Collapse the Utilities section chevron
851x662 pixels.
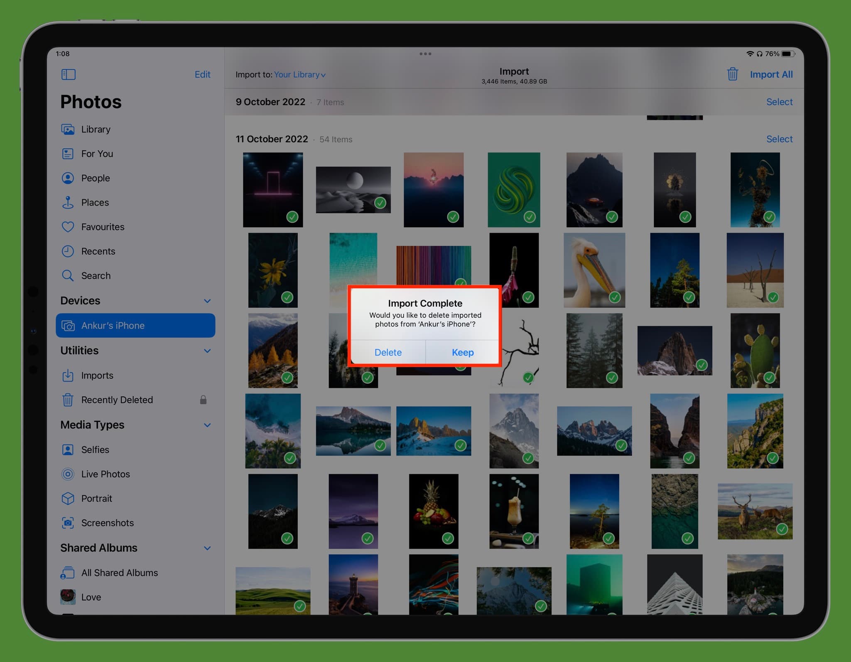pos(207,351)
